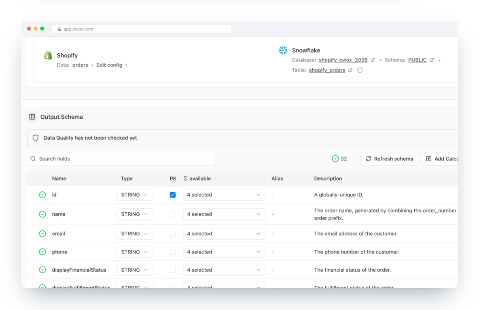Open external link icon next to shopify_orders table
The height and width of the screenshot is (310, 479).
tap(350, 70)
